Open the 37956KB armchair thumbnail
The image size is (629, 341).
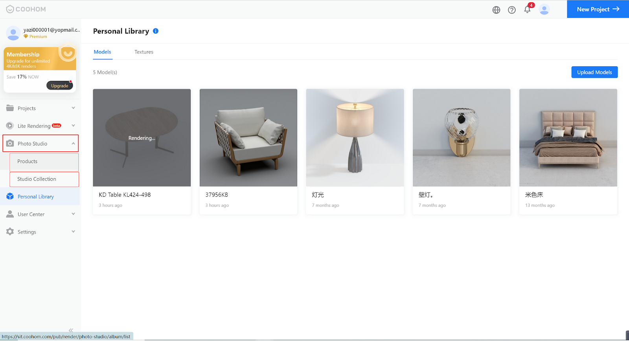[x=248, y=138]
